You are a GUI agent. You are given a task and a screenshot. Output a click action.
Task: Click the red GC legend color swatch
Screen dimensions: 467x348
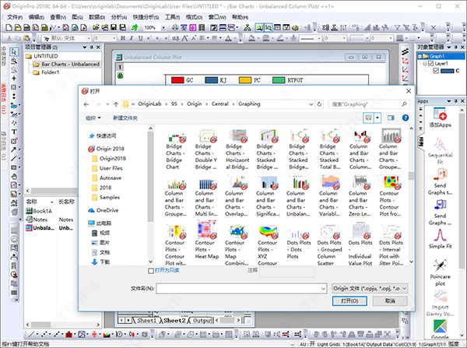[177, 79]
